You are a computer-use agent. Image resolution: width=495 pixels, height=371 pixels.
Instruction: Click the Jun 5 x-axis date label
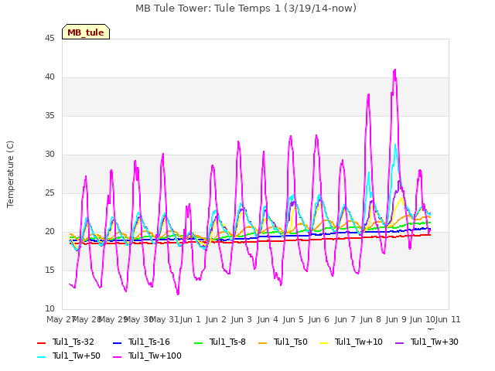(293, 319)
